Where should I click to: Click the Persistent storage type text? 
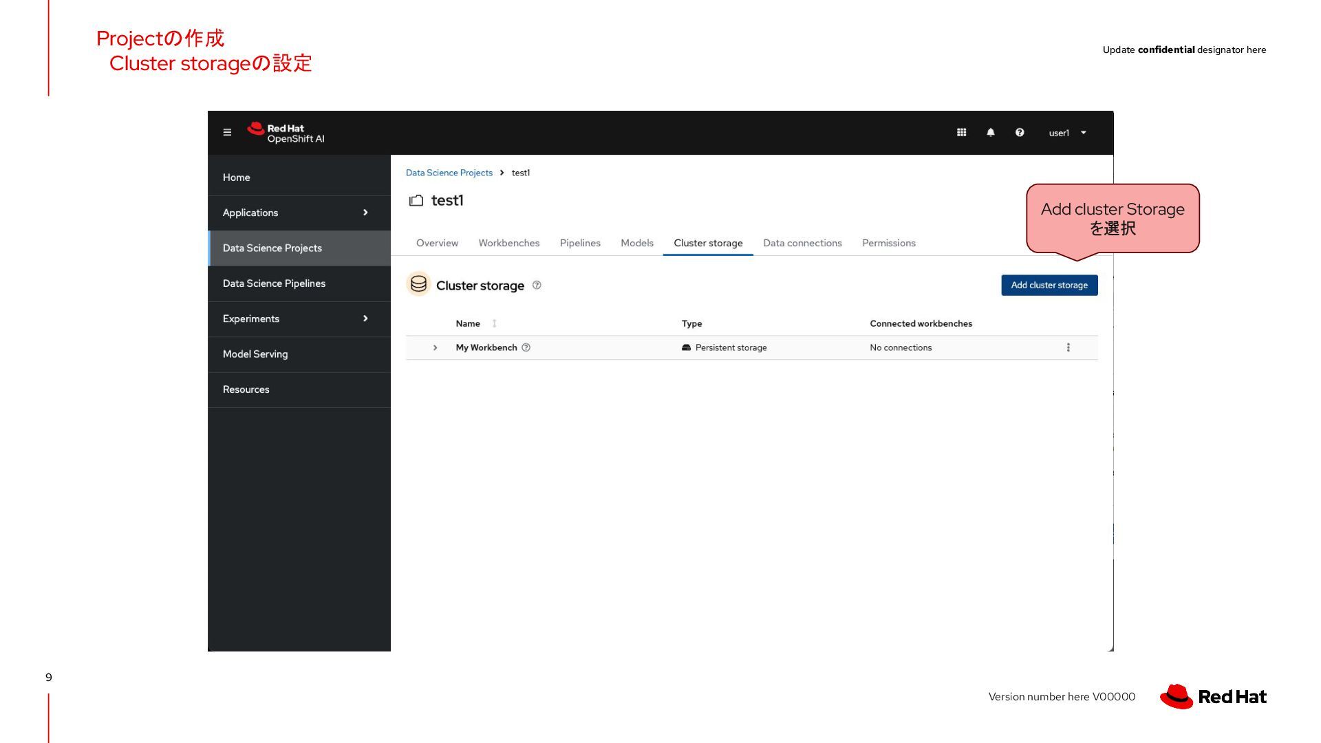pyautogui.click(x=731, y=347)
